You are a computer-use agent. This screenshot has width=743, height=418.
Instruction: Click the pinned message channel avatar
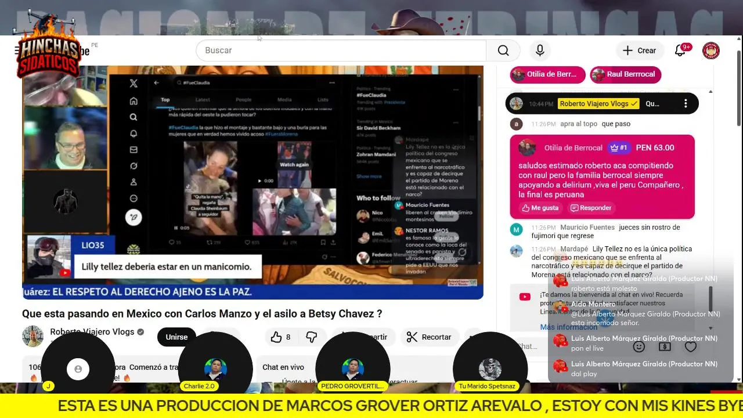pyautogui.click(x=516, y=103)
